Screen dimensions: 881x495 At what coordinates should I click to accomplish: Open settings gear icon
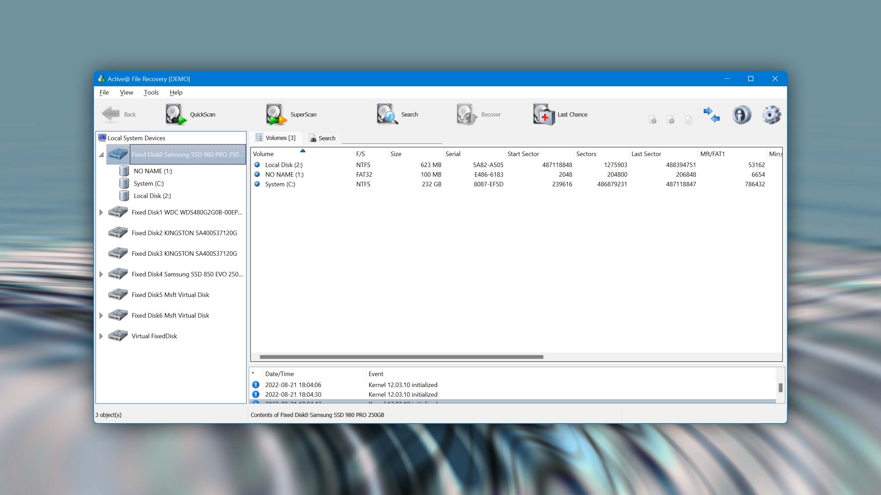pyautogui.click(x=771, y=114)
